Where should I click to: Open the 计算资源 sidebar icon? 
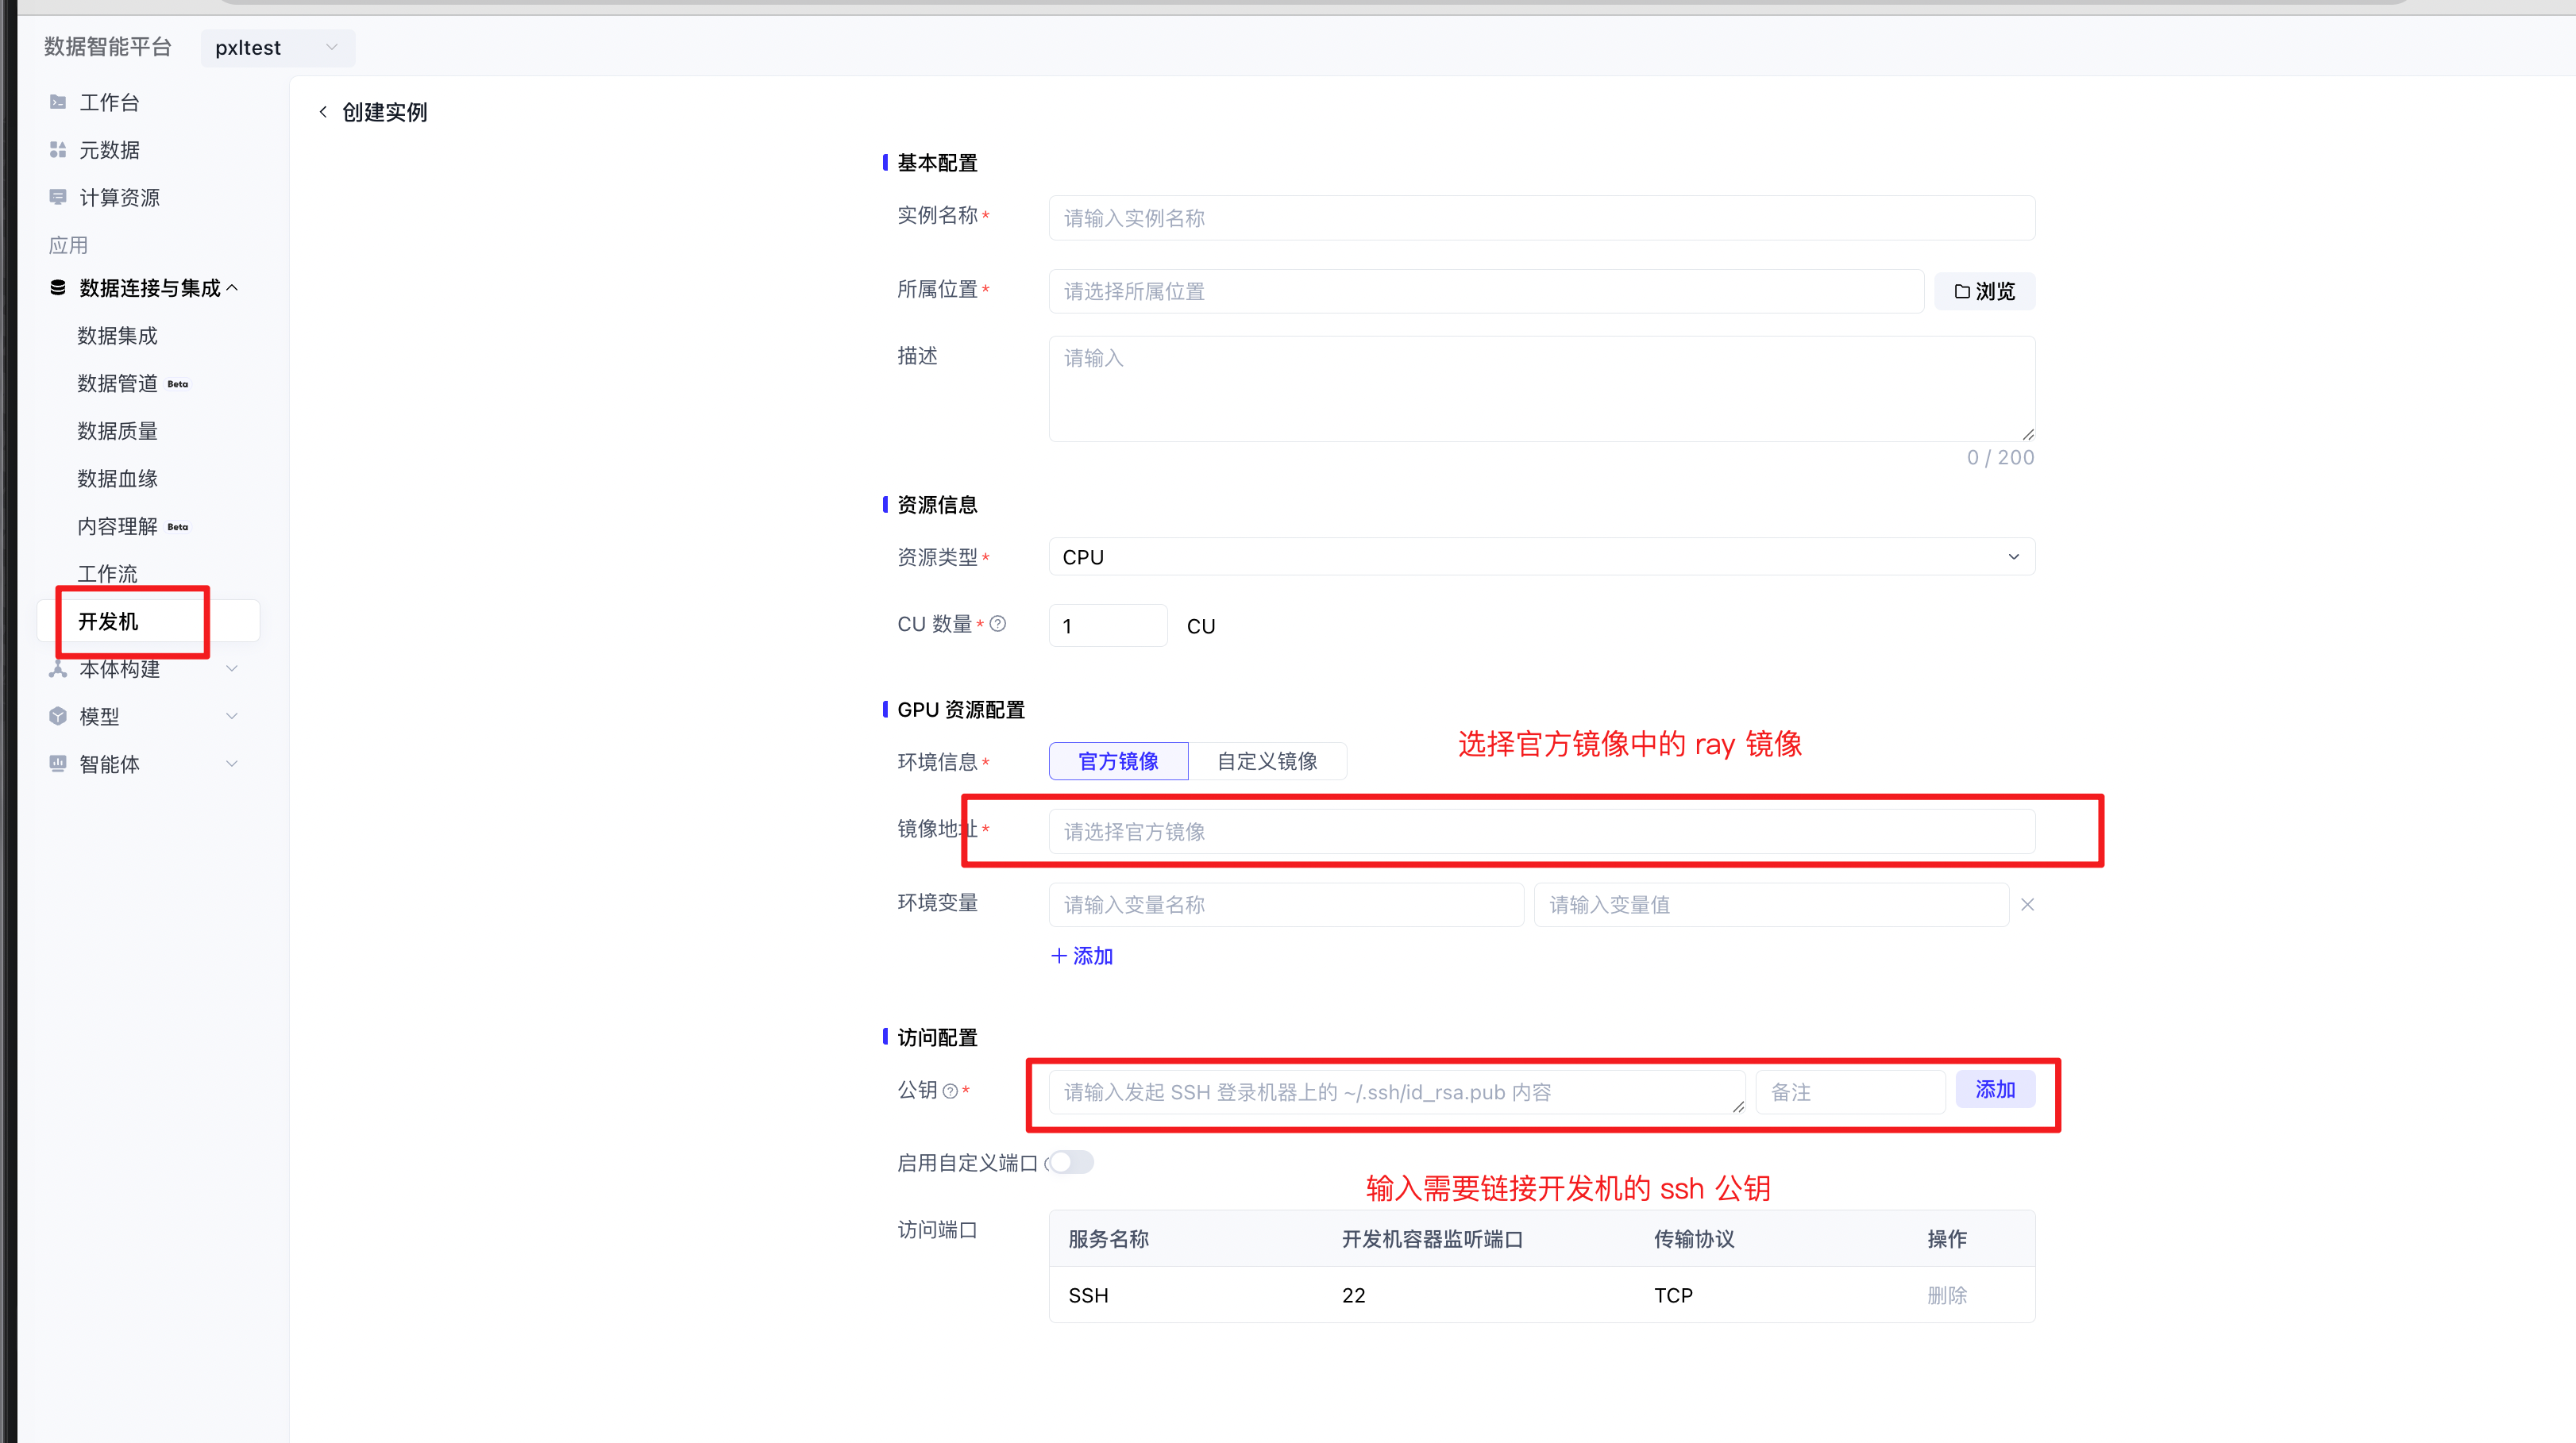click(58, 197)
